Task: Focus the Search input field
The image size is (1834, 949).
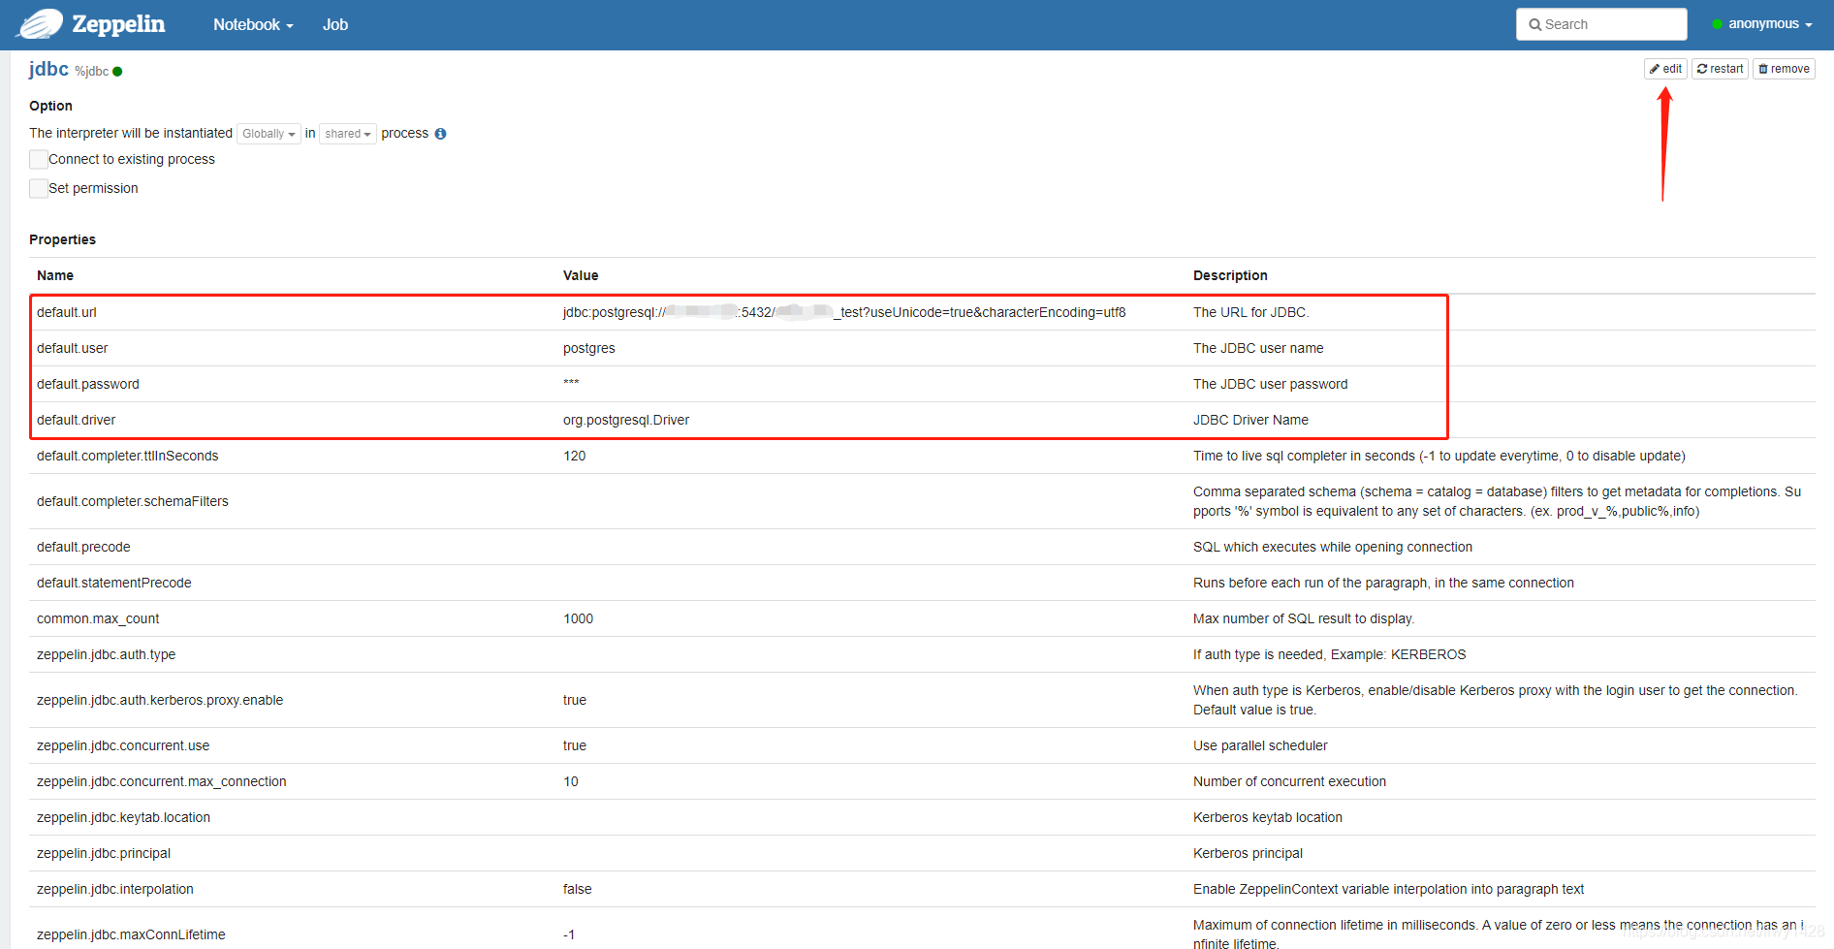Action: [x=1601, y=24]
